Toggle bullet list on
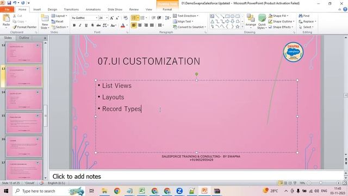The image size is (348, 196). coord(134,18)
